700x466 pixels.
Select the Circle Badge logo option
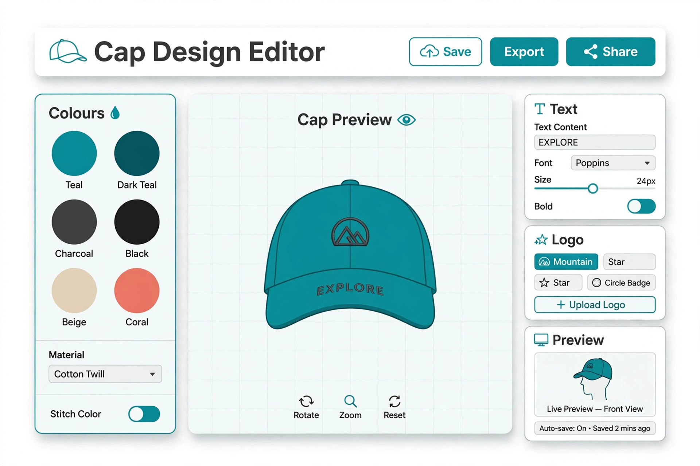point(621,283)
